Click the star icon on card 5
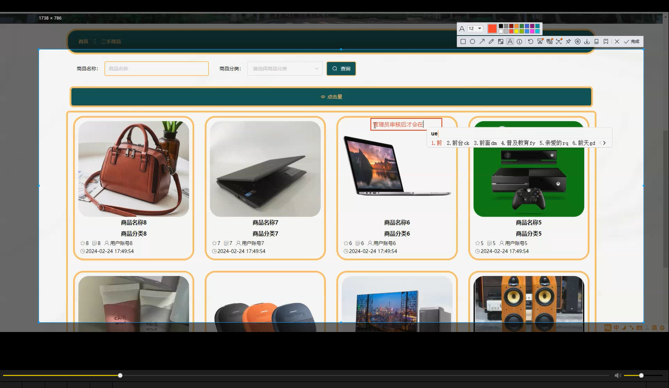Image resolution: width=669 pixels, height=388 pixels. [477, 243]
